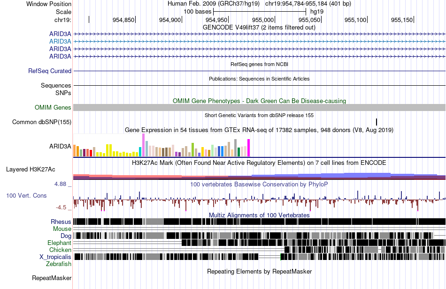446x289 pixels.
Task: Click the Scale track label
Action: coord(63,12)
